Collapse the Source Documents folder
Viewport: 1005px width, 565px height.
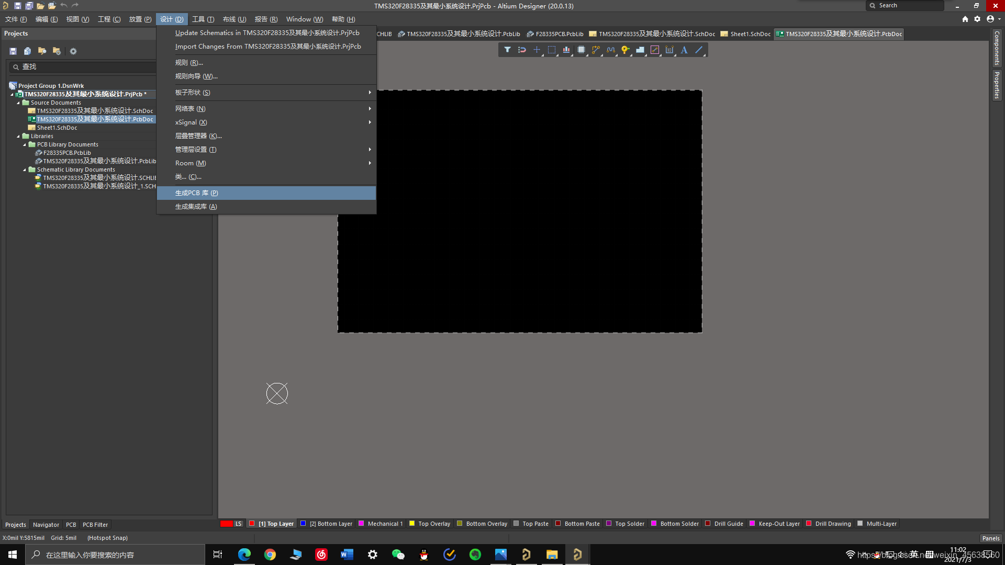18,103
